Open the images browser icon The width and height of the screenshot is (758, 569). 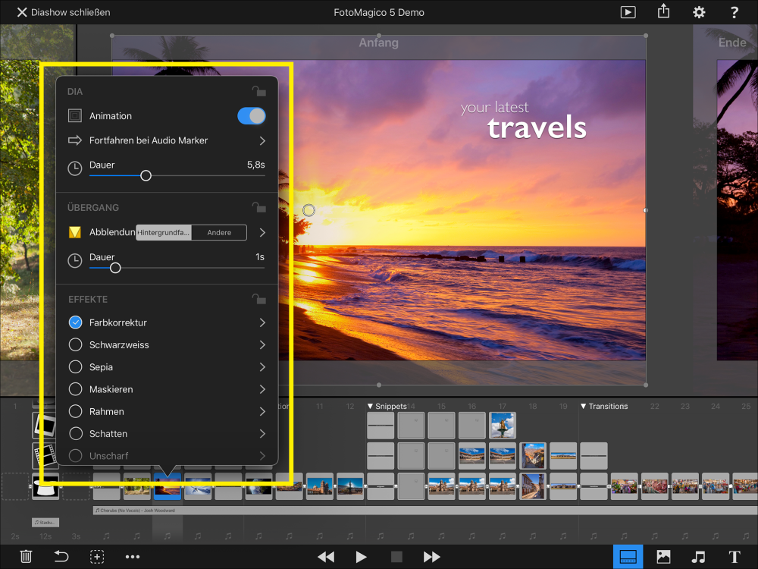pyautogui.click(x=663, y=557)
